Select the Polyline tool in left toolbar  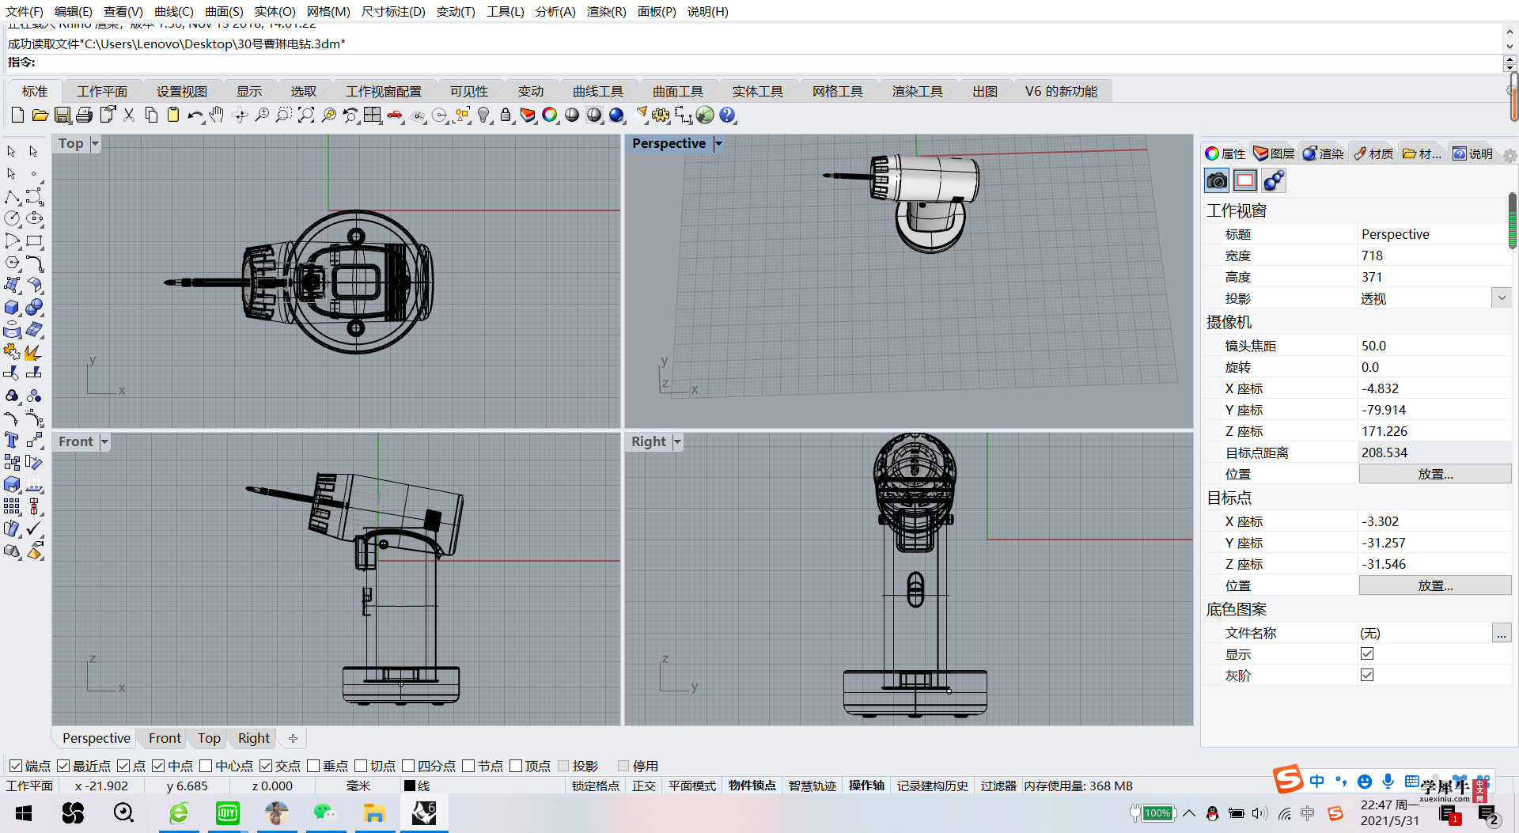pos(12,197)
